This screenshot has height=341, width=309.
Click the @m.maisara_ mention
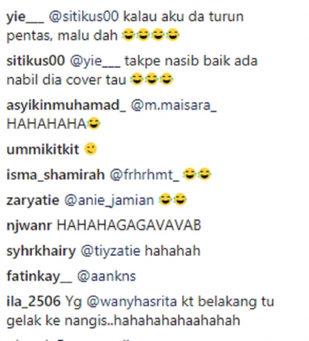[174, 106]
